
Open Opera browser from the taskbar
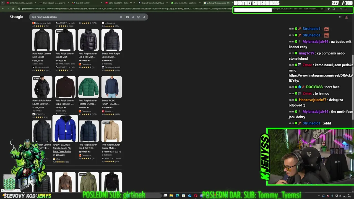[x=196, y=196]
